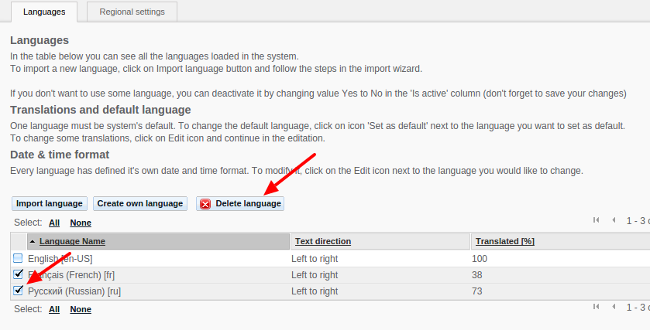The image size is (650, 330).
Task: Click Left to right in French row
Action: [x=315, y=275]
